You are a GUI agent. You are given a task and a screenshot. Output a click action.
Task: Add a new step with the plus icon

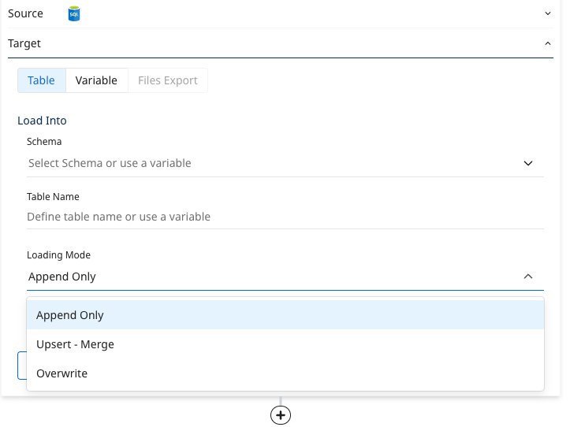click(281, 415)
